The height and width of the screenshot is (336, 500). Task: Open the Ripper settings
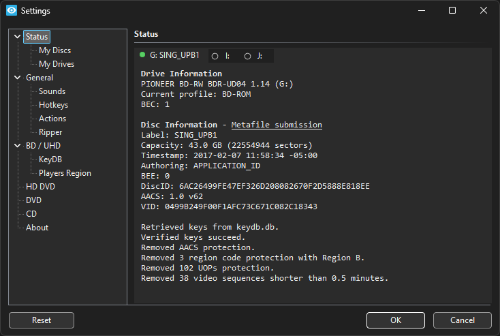50,132
